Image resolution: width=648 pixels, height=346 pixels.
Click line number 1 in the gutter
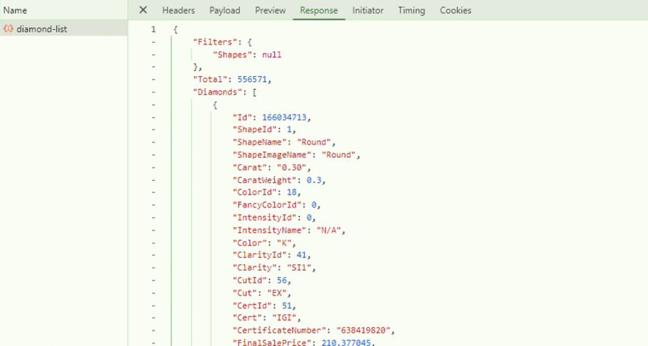pyautogui.click(x=153, y=30)
